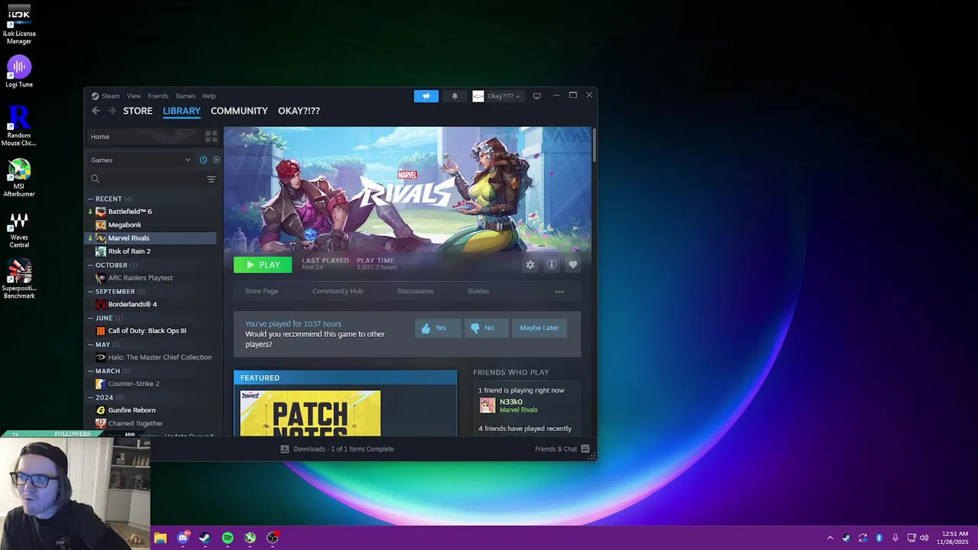Click the green PLAY button
Image resolution: width=978 pixels, height=550 pixels.
pyautogui.click(x=263, y=265)
